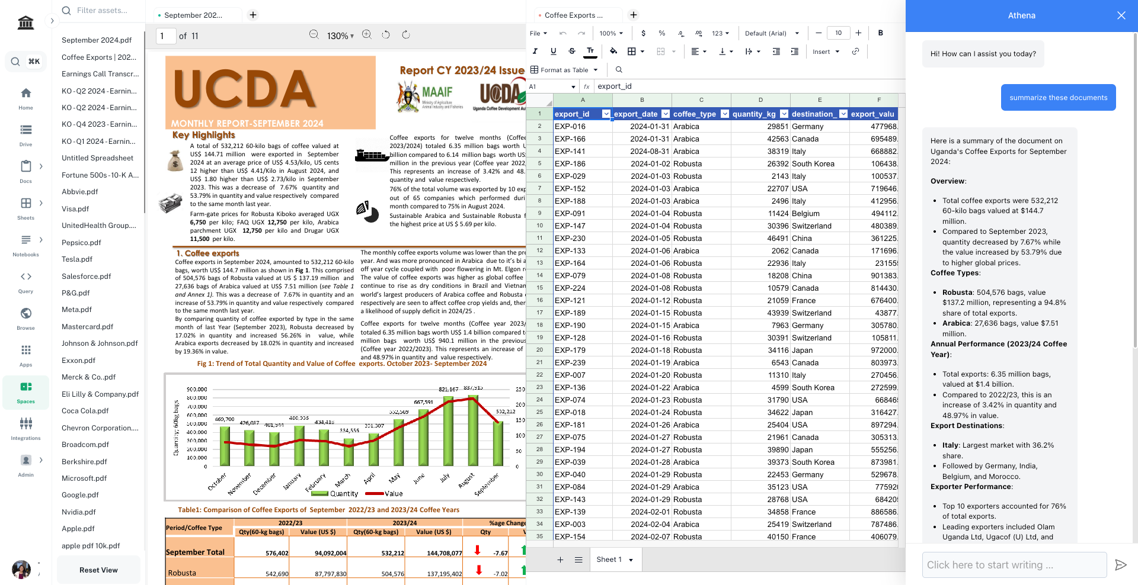Image resolution: width=1138 pixels, height=585 pixels.
Task: Open the Apps section in the sidebar
Action: tap(25, 356)
